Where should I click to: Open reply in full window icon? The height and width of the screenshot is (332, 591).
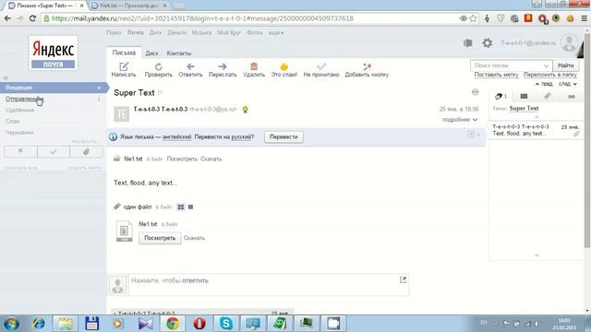tap(403, 279)
